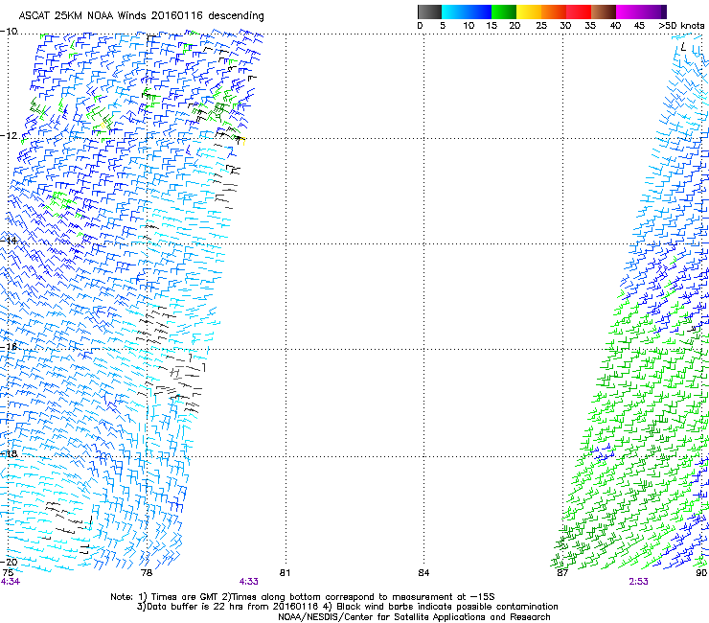The height and width of the screenshot is (623, 709).
Task: Click the purple '2:53' swath time
Action: pos(638,582)
